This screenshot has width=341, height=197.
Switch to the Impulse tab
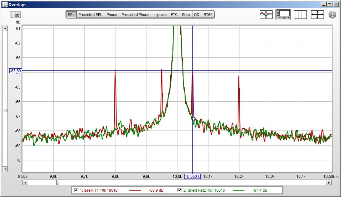click(160, 15)
